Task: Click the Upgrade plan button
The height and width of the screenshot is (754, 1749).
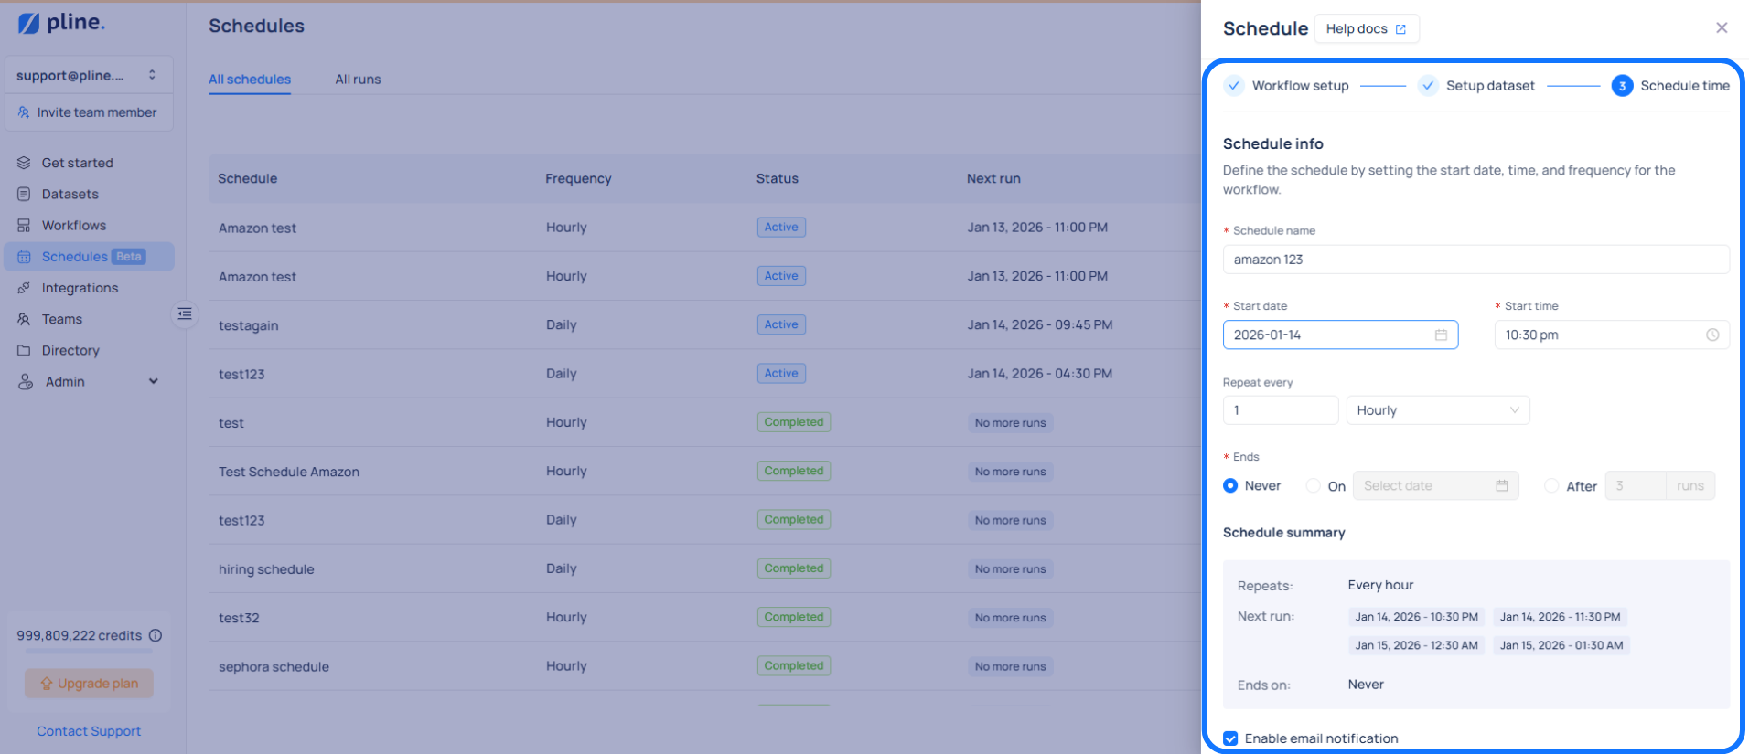Action: (89, 684)
